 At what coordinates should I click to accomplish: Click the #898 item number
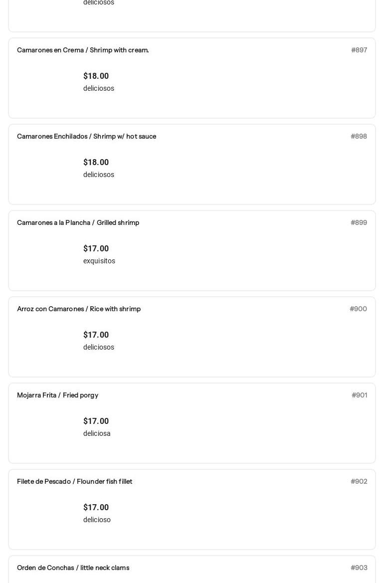pos(359,137)
